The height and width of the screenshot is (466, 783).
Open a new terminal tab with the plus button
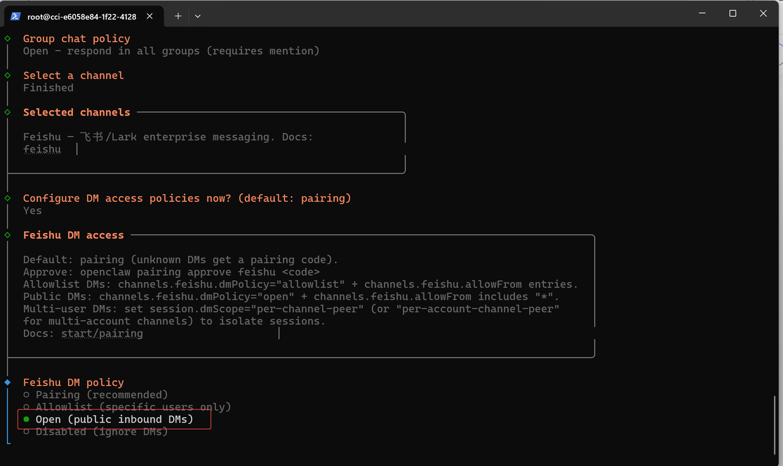[x=178, y=17]
